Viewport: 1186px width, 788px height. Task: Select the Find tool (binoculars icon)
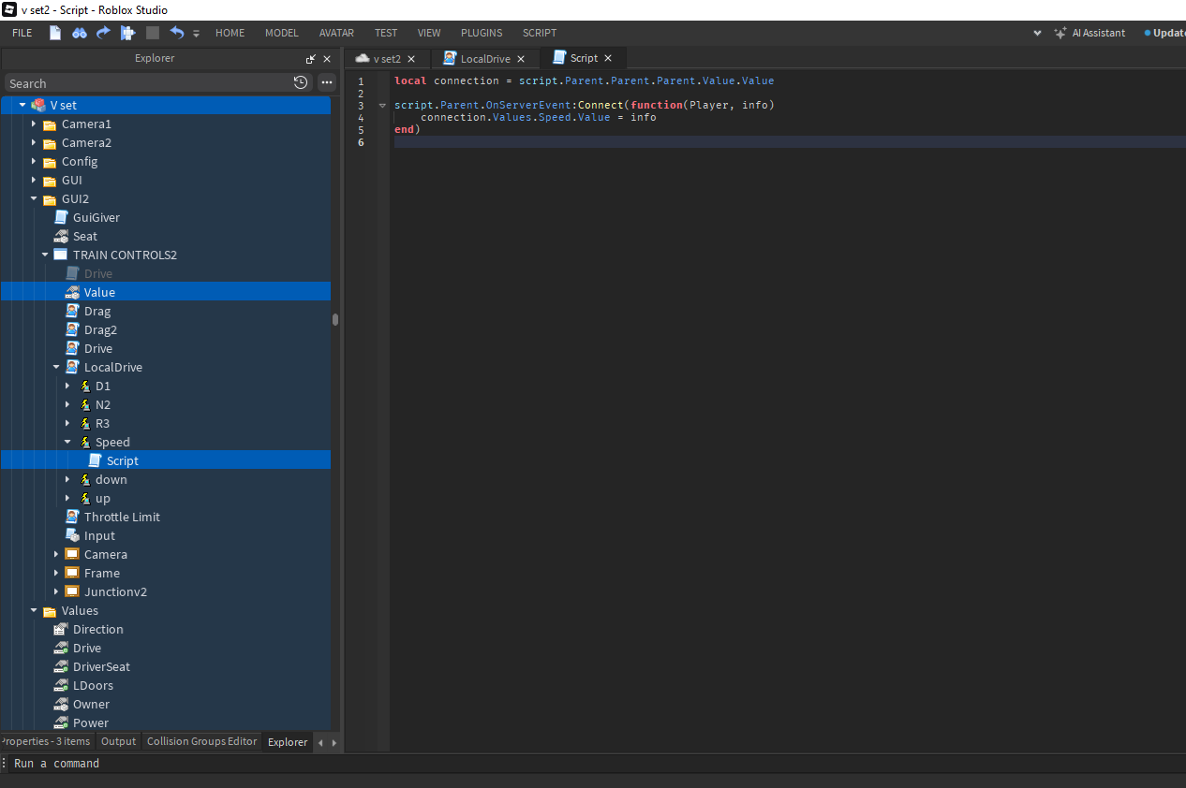click(x=79, y=32)
